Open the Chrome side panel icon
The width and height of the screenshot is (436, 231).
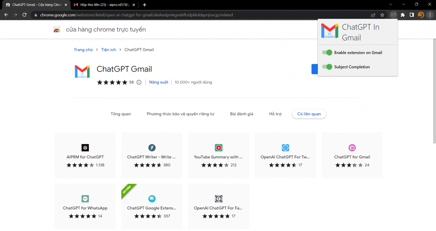[x=412, y=15]
